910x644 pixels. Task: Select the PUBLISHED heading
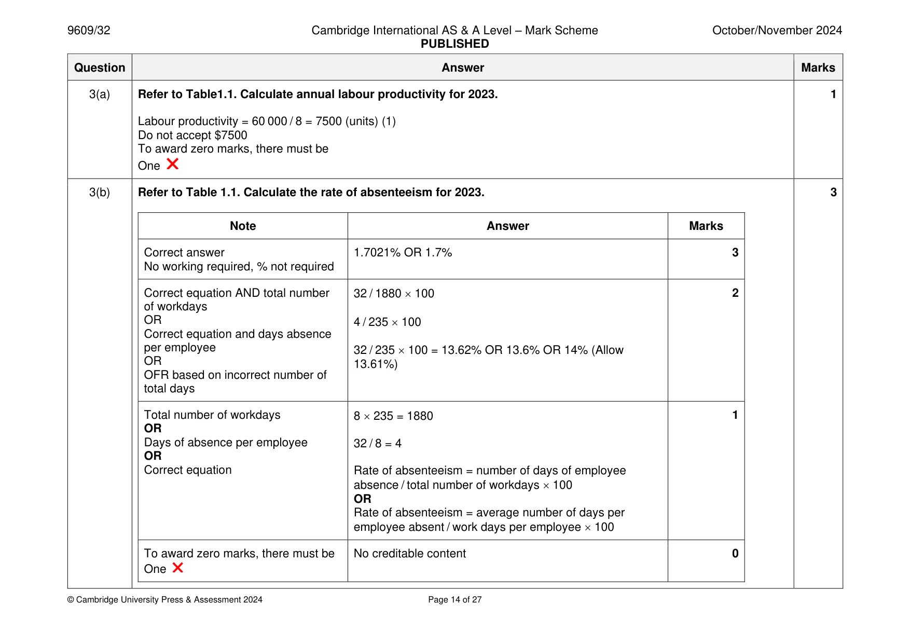(455, 44)
